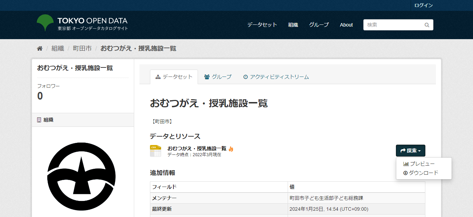The width and height of the screenshot is (473, 217).
Task: Select プレビュー from the dropdown menu
Action: point(419,164)
